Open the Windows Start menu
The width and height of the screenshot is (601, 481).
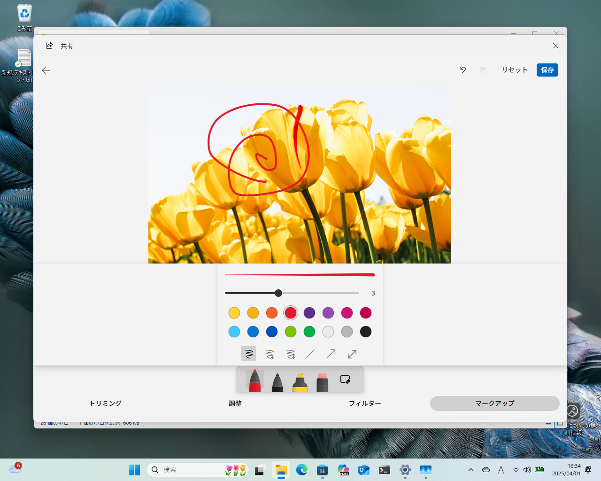pos(135,470)
